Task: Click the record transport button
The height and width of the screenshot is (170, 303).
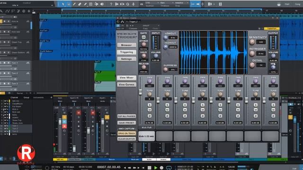Action: coord(161,168)
